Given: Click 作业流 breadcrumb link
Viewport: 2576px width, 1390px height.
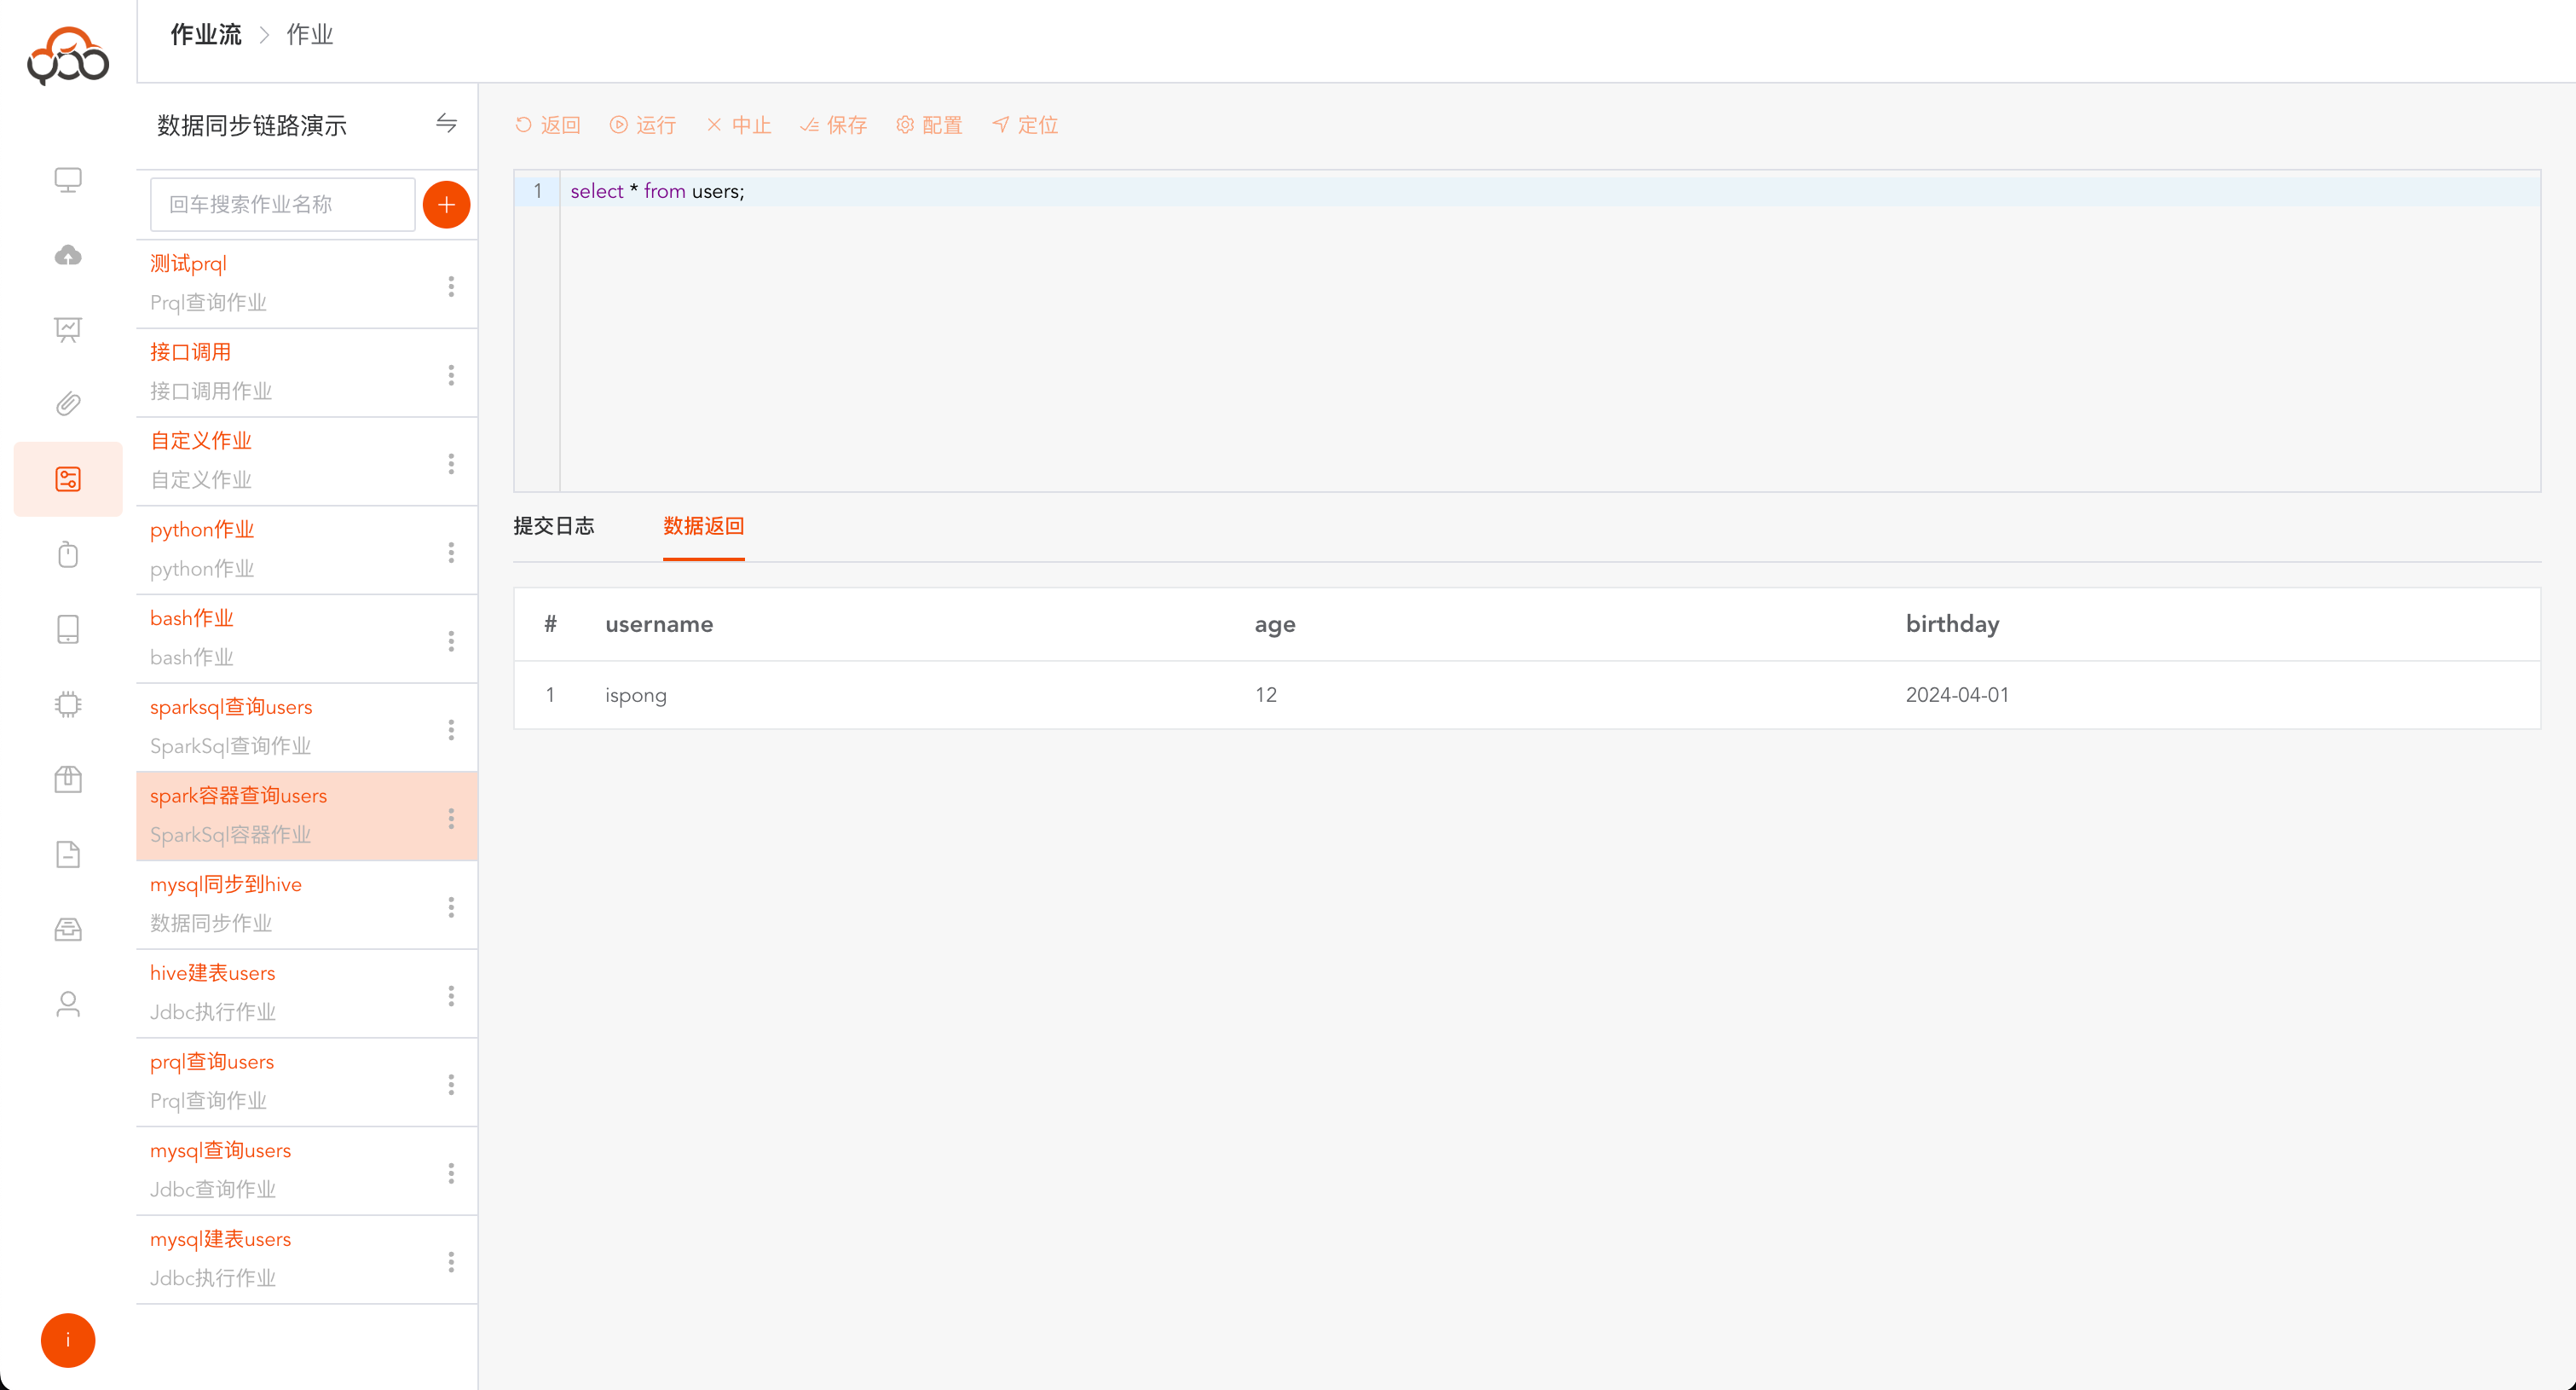Looking at the screenshot, I should click(x=206, y=35).
